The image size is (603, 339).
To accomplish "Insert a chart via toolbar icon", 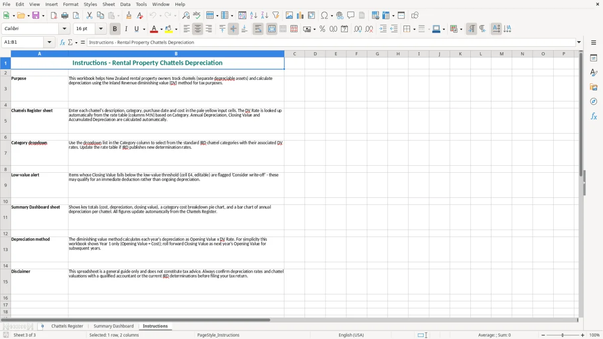I will 300,16.
